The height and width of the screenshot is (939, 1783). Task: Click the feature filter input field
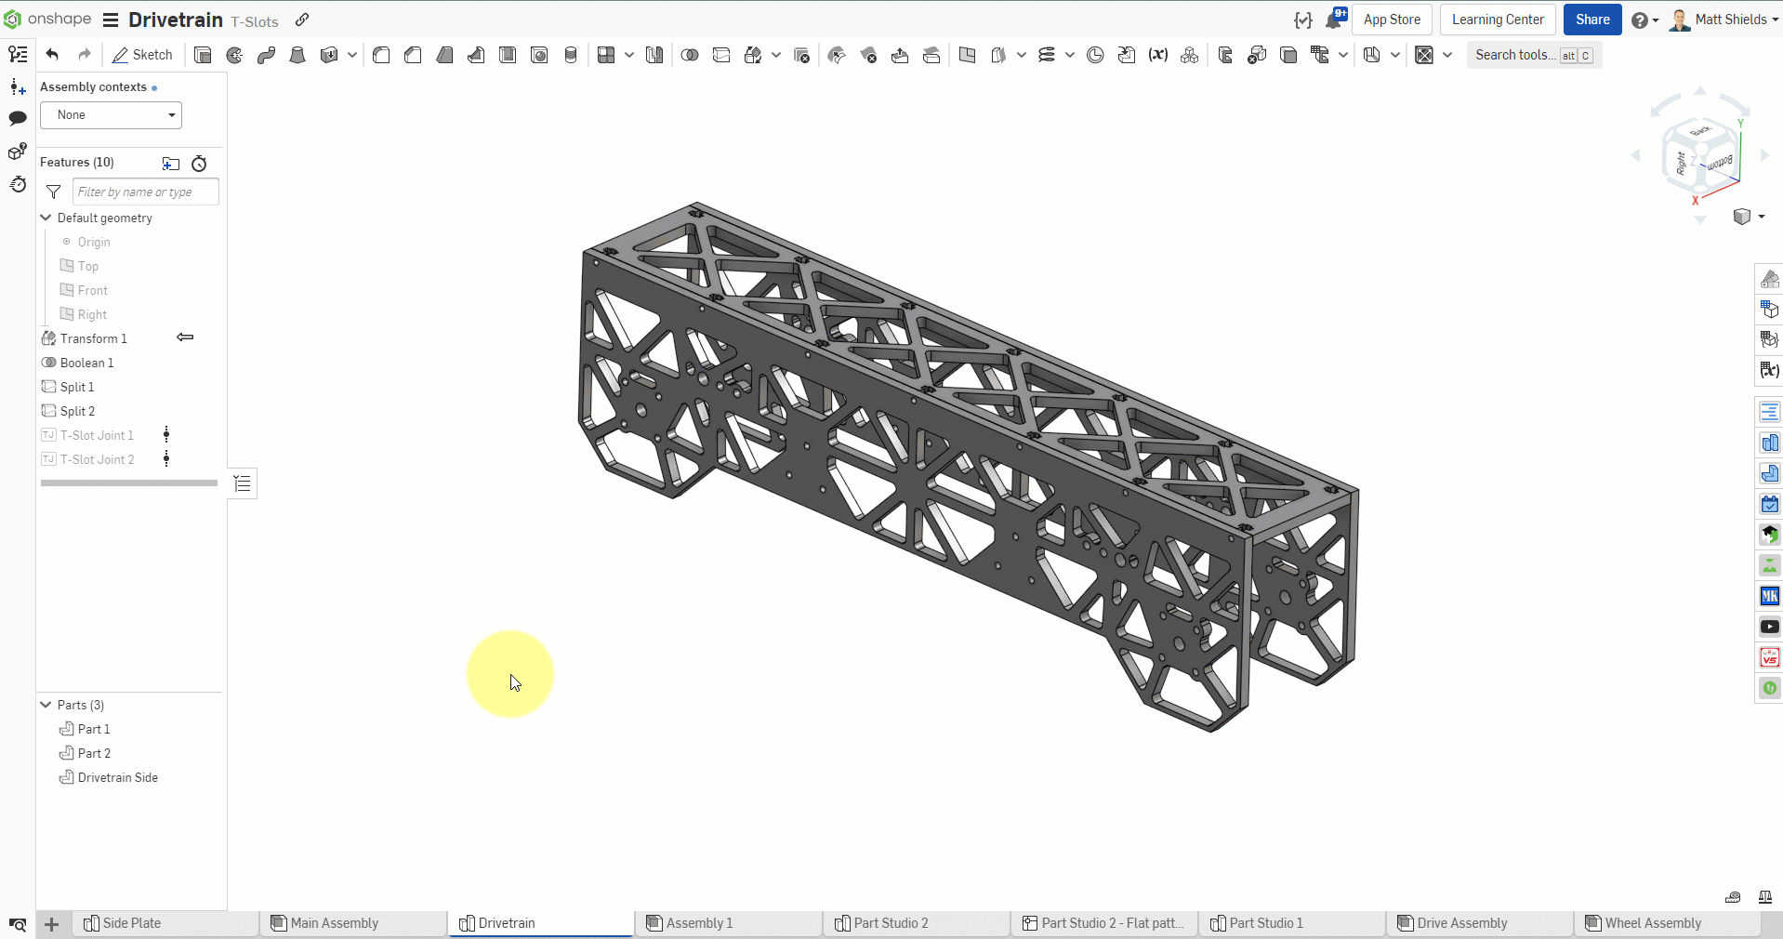pos(144,192)
